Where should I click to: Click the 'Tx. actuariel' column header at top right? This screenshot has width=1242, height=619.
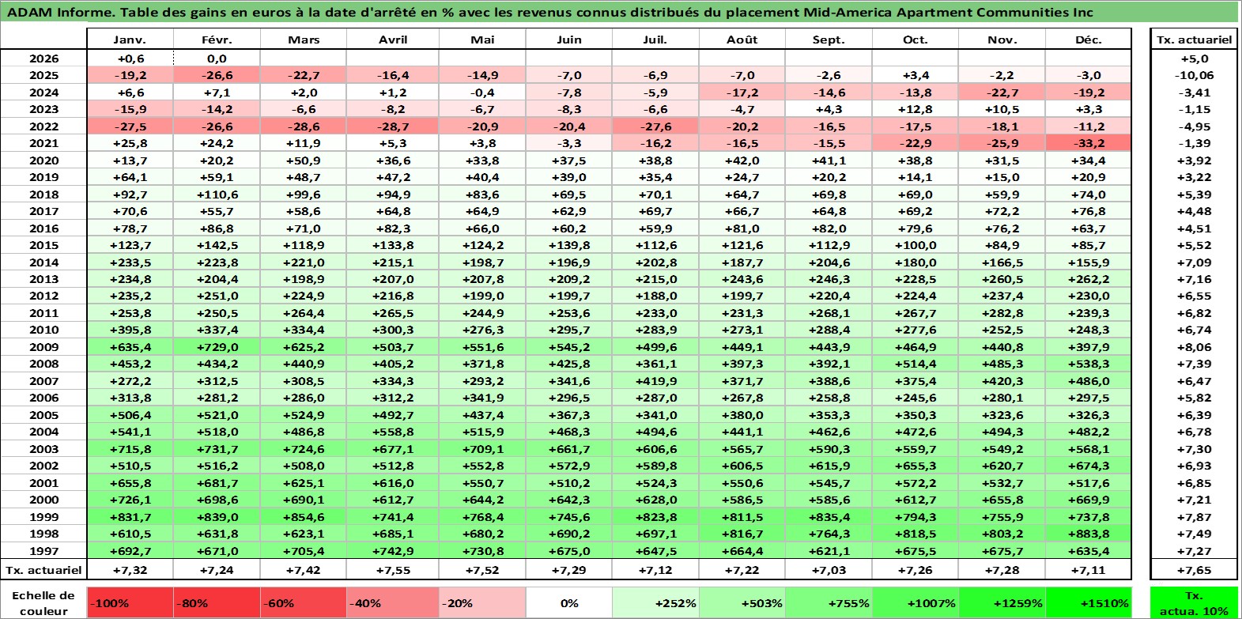[1194, 40]
